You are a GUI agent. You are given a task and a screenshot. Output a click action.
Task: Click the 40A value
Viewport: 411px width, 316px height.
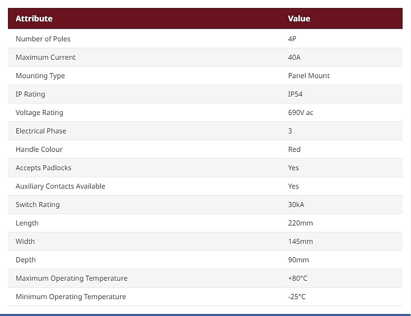pyautogui.click(x=294, y=57)
